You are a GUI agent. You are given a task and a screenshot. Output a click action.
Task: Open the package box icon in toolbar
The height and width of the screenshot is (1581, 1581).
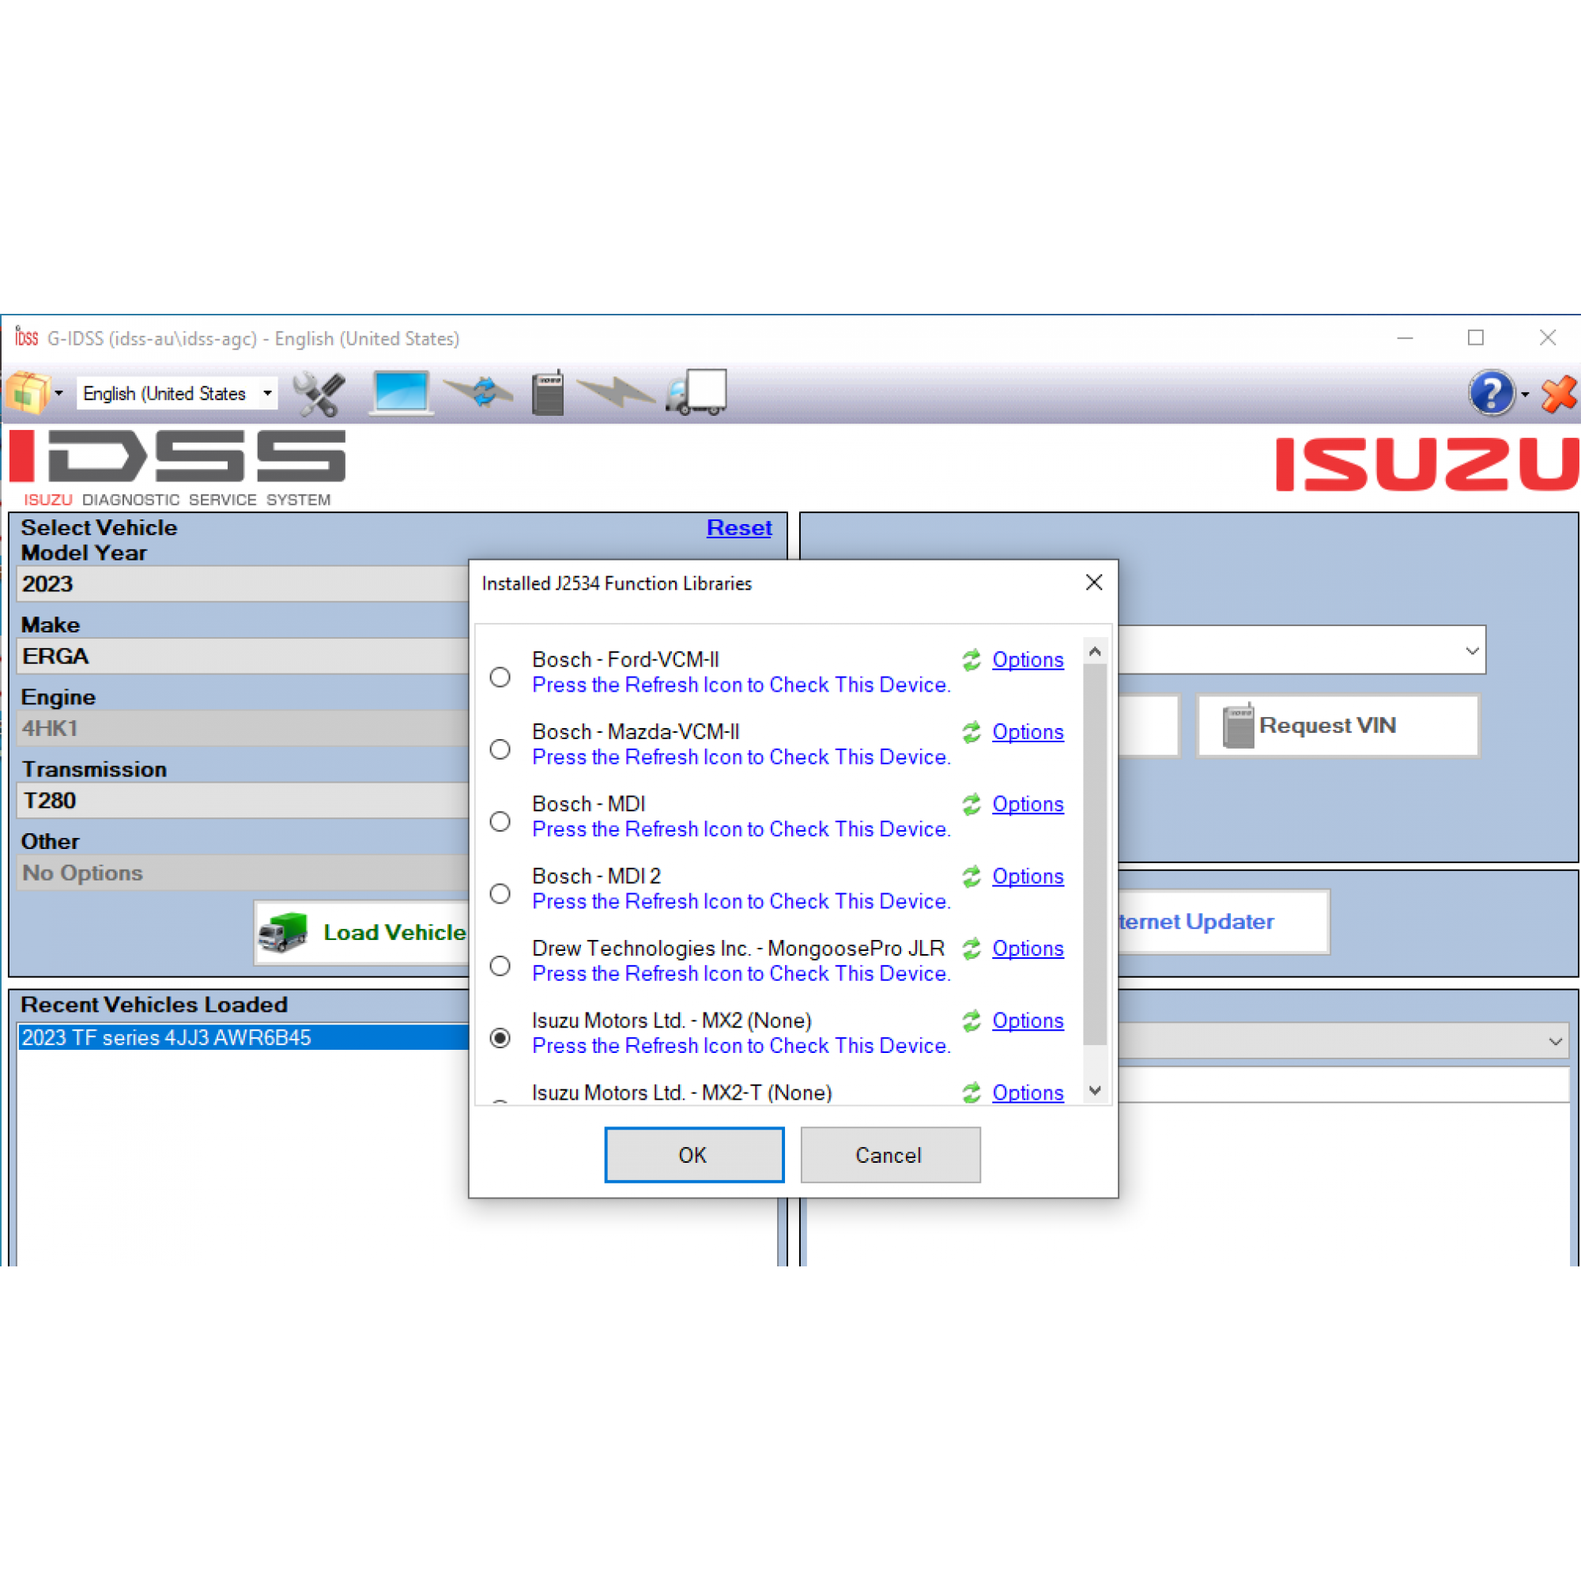[x=28, y=393]
